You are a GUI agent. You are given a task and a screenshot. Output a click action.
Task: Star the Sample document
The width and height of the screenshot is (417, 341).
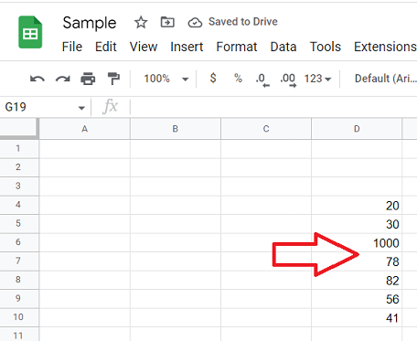[141, 22]
